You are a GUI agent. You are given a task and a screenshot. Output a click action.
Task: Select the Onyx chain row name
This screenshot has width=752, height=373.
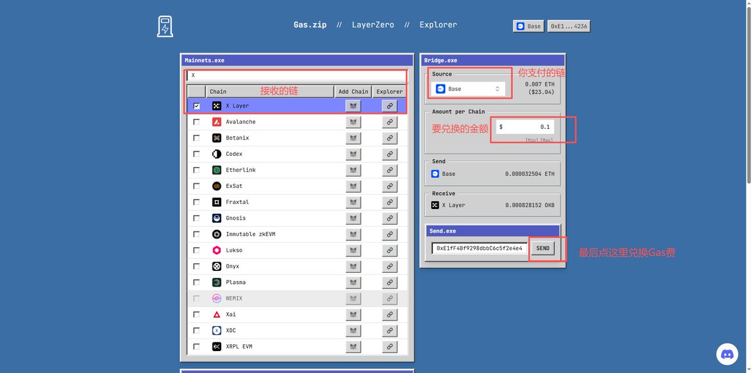(232, 267)
